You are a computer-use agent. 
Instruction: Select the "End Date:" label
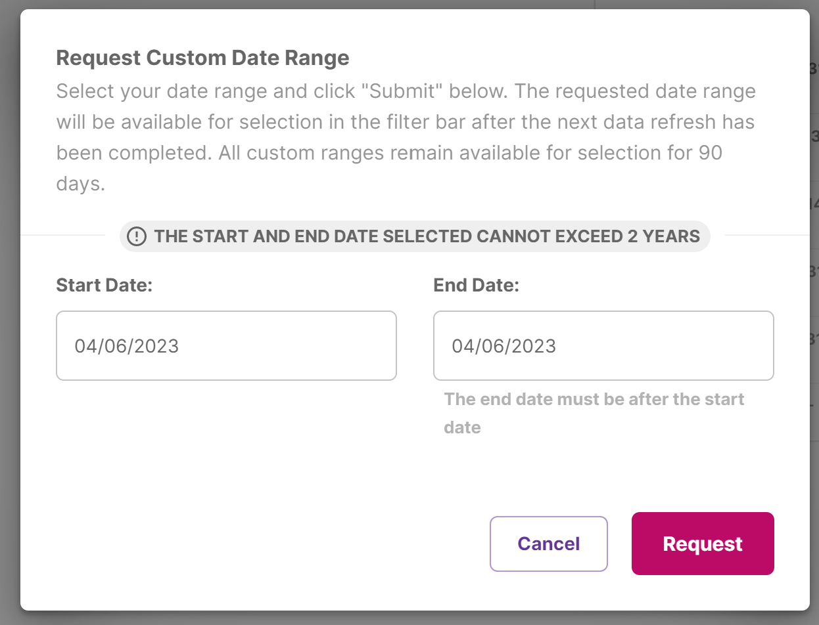click(x=476, y=286)
